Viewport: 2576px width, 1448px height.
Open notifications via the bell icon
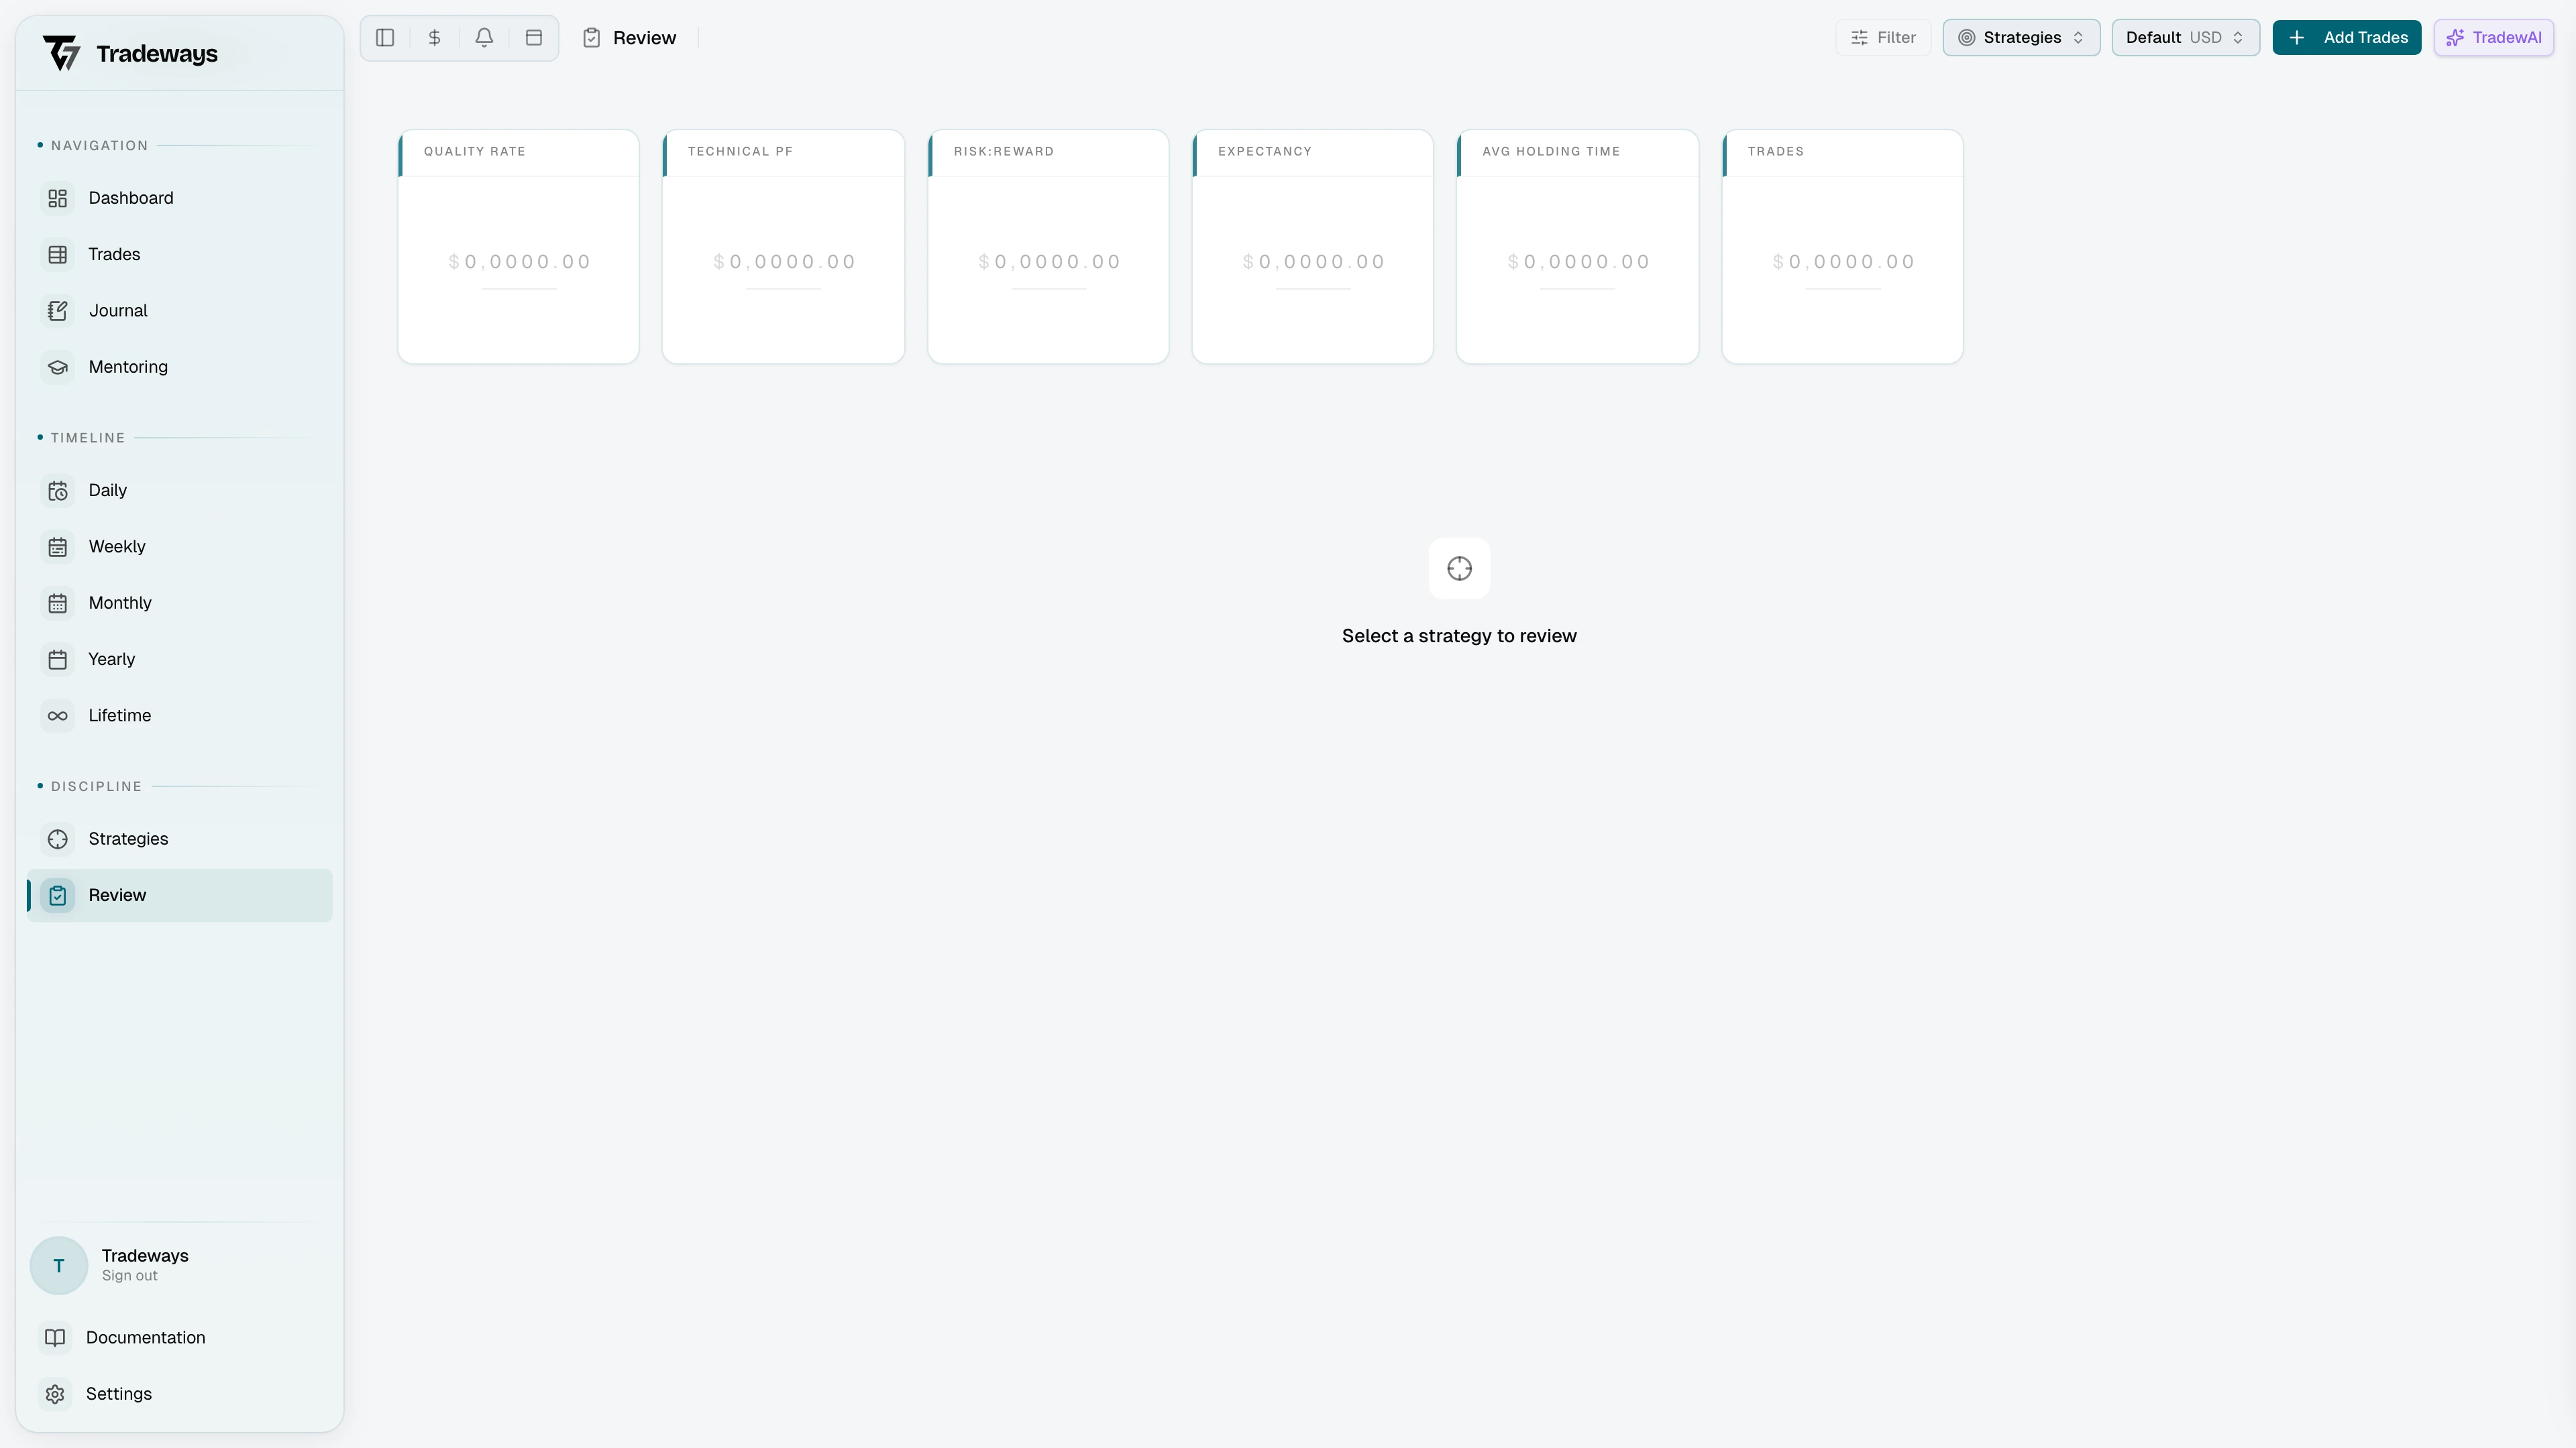pos(484,37)
